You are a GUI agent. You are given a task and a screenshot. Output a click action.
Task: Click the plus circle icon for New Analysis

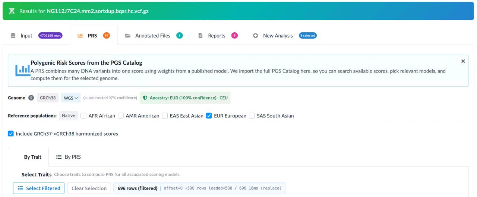[256, 36]
